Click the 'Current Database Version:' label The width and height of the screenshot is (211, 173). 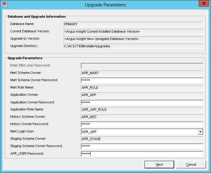[30, 31]
